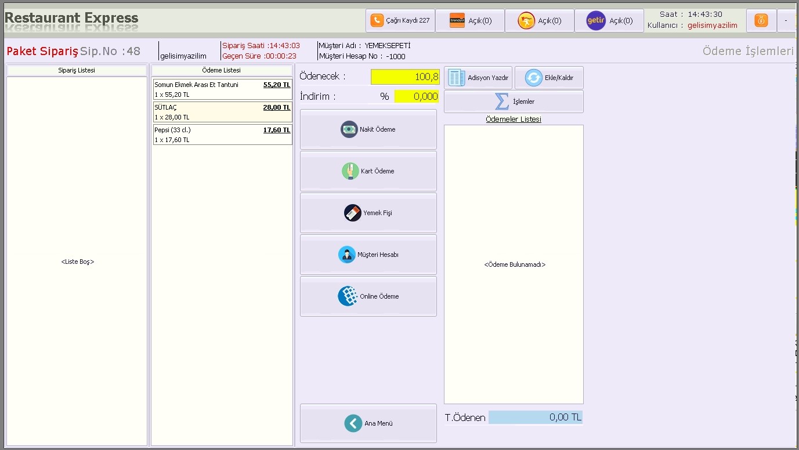This screenshot has height=450, width=799.
Task: Click Müşteri Hesap No -1000 text
Action: [x=362, y=56]
